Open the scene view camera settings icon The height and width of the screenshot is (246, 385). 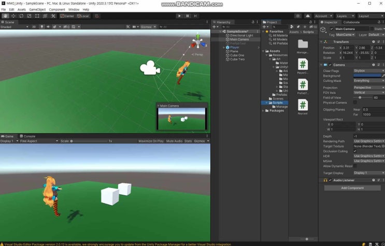point(135,27)
